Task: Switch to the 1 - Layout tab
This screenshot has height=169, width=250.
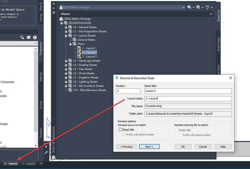Action: pyautogui.click(x=29, y=163)
